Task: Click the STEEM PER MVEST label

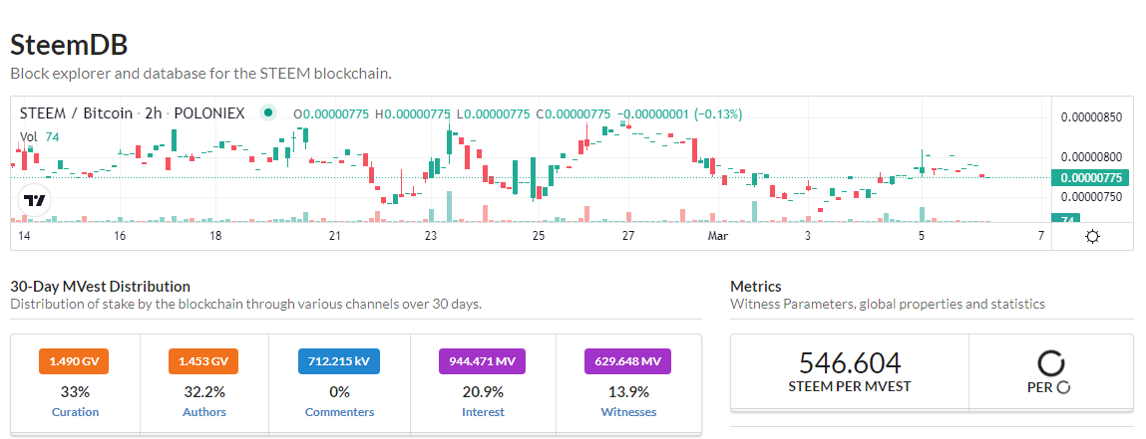Action: click(849, 386)
